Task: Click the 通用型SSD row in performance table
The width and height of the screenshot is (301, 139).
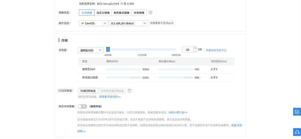Action: pyautogui.click(x=157, y=69)
